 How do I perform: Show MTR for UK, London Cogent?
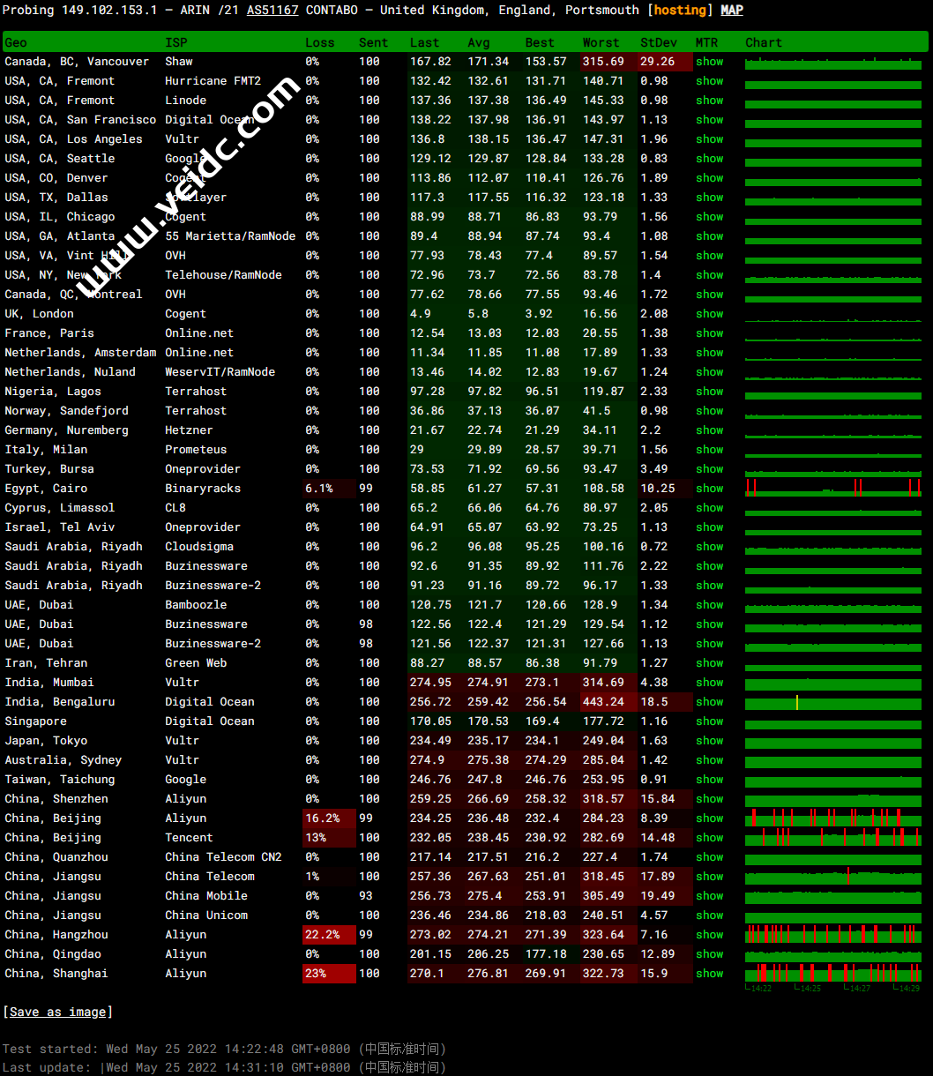point(709,314)
